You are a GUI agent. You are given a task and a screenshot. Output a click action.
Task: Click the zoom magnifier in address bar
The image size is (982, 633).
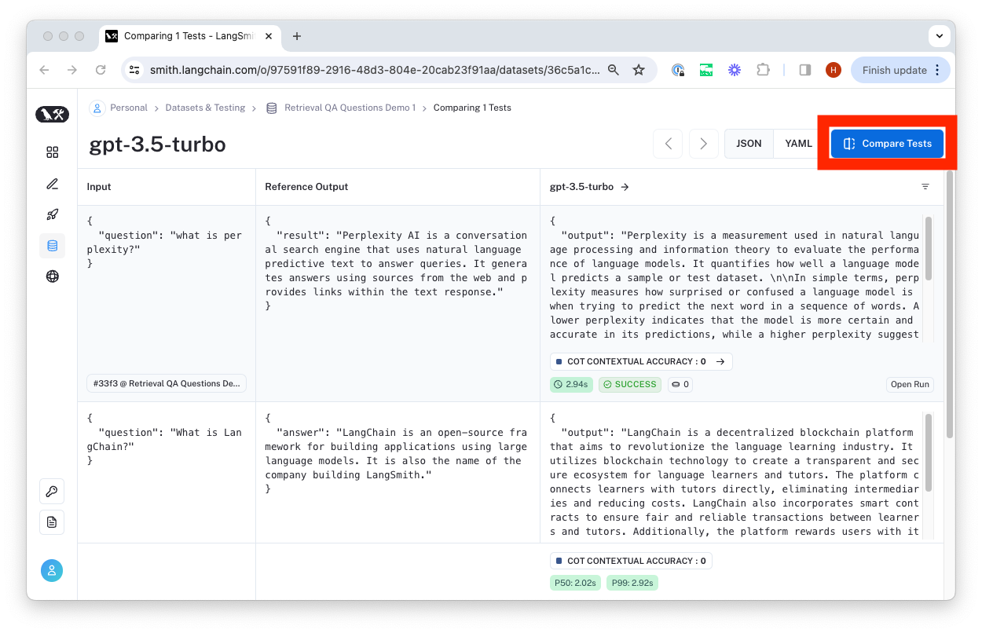click(x=614, y=70)
